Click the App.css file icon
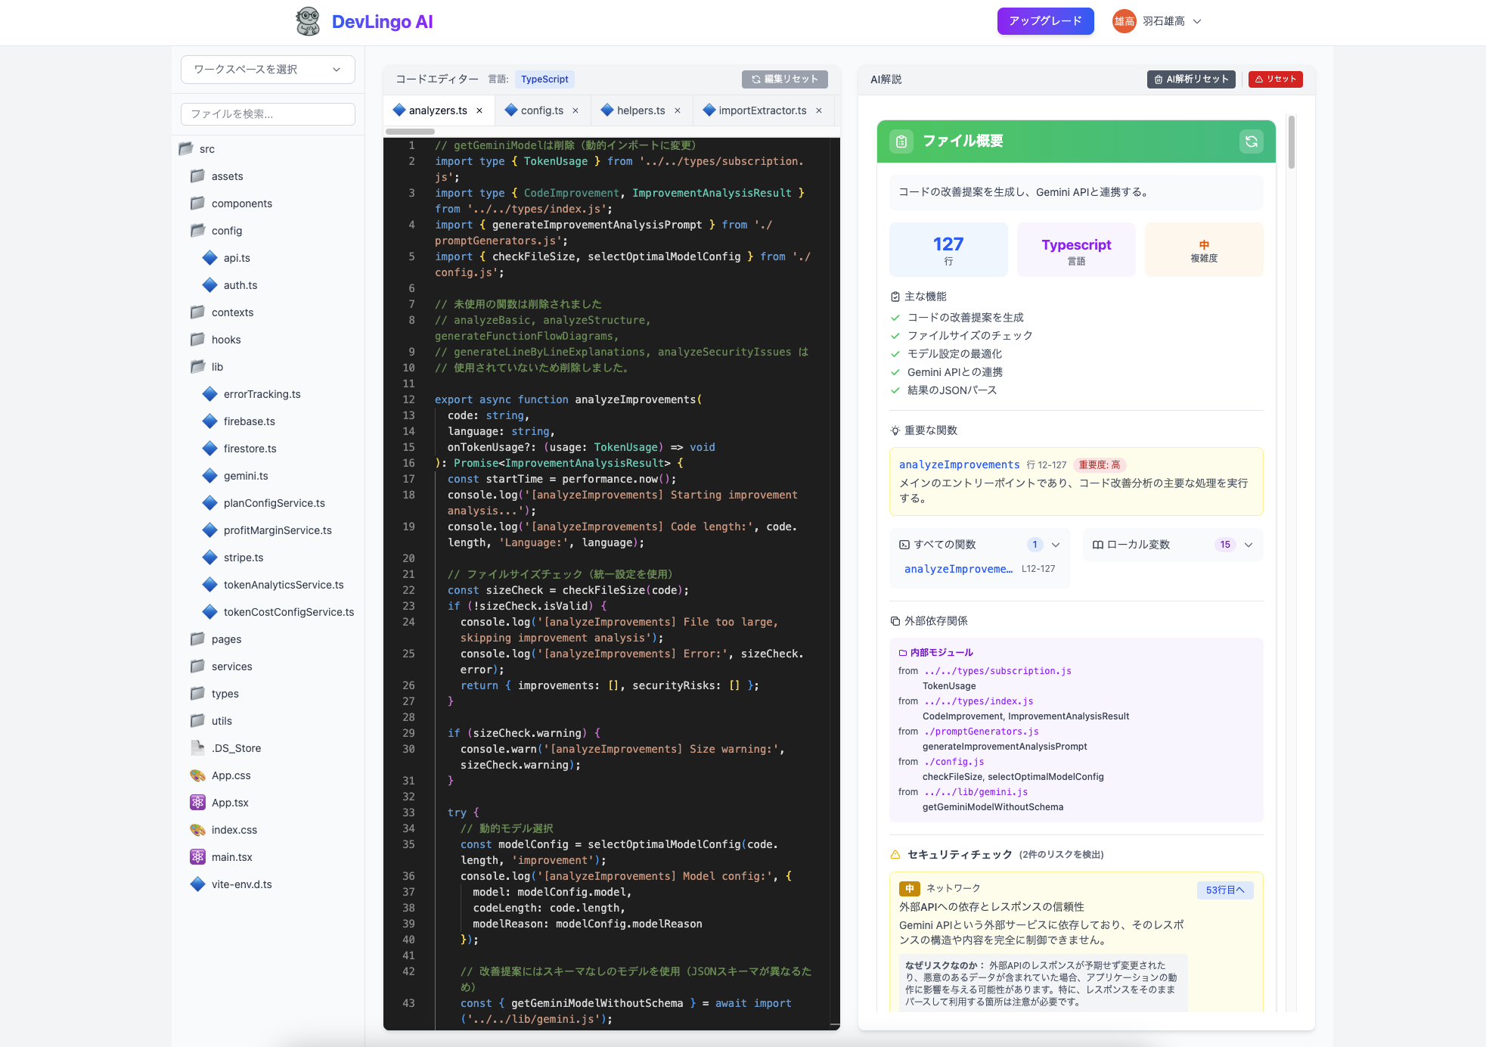 [x=198, y=775]
